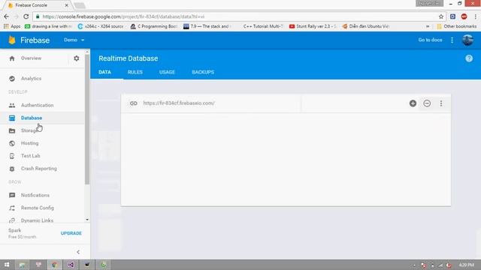This screenshot has height=270, width=481.
Task: Click the UPGRADE plan button
Action: pyautogui.click(x=71, y=233)
